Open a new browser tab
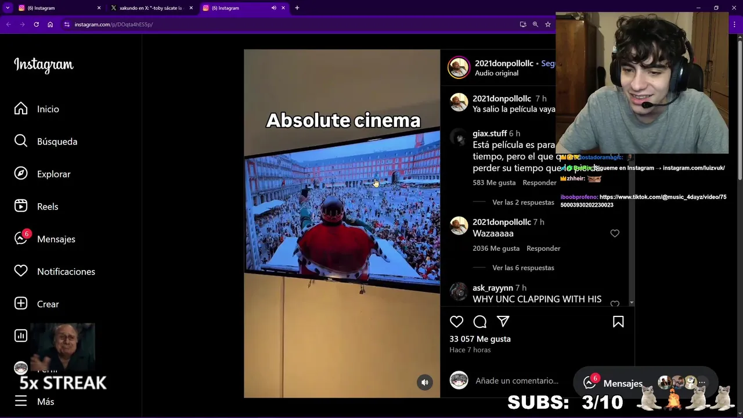The height and width of the screenshot is (418, 743). tap(297, 8)
